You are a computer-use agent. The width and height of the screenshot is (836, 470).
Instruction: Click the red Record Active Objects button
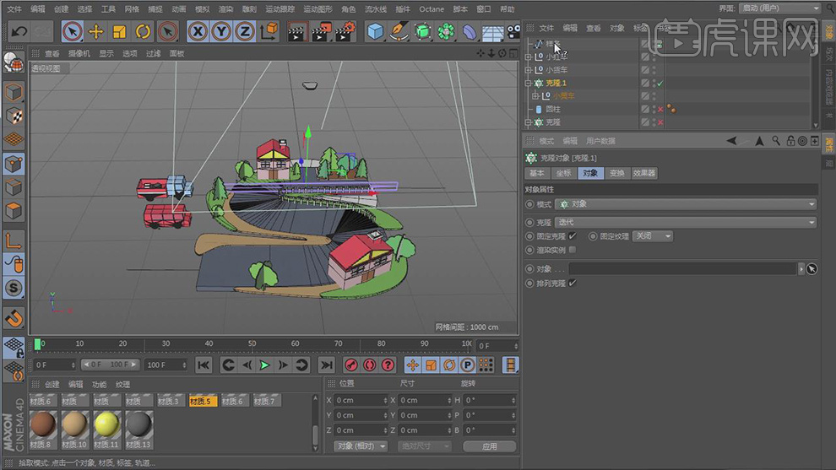pos(350,365)
